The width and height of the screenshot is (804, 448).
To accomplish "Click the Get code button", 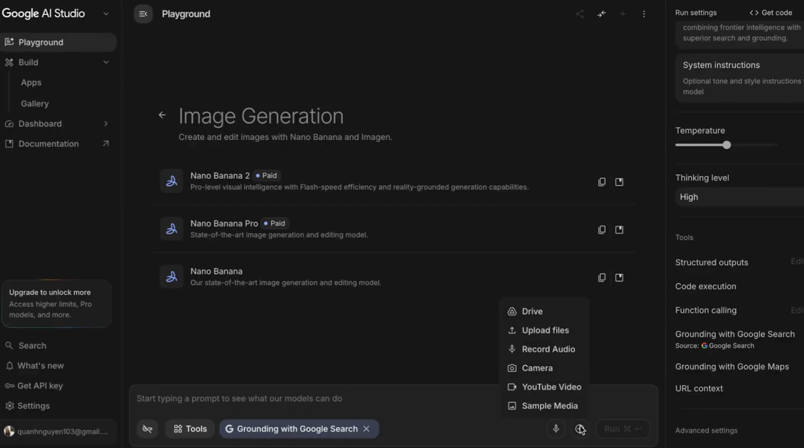I will (x=770, y=13).
